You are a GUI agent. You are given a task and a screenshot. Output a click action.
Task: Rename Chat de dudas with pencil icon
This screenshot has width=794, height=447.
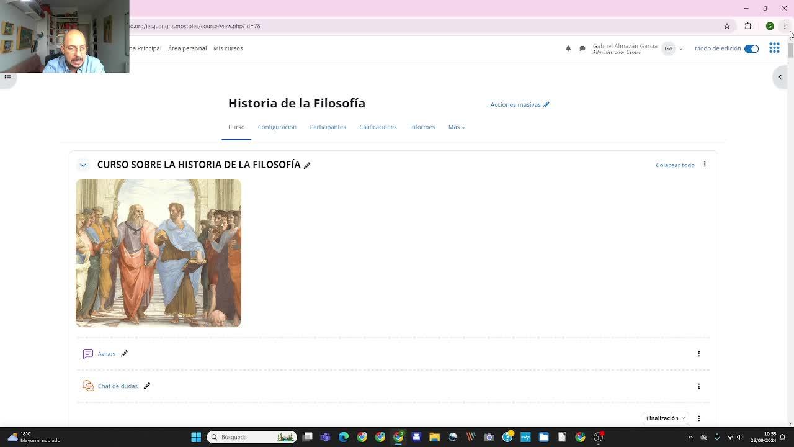click(147, 386)
